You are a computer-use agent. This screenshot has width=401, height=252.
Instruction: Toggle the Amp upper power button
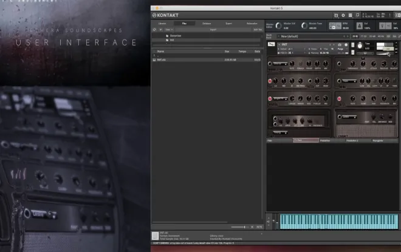pyautogui.click(x=275, y=118)
